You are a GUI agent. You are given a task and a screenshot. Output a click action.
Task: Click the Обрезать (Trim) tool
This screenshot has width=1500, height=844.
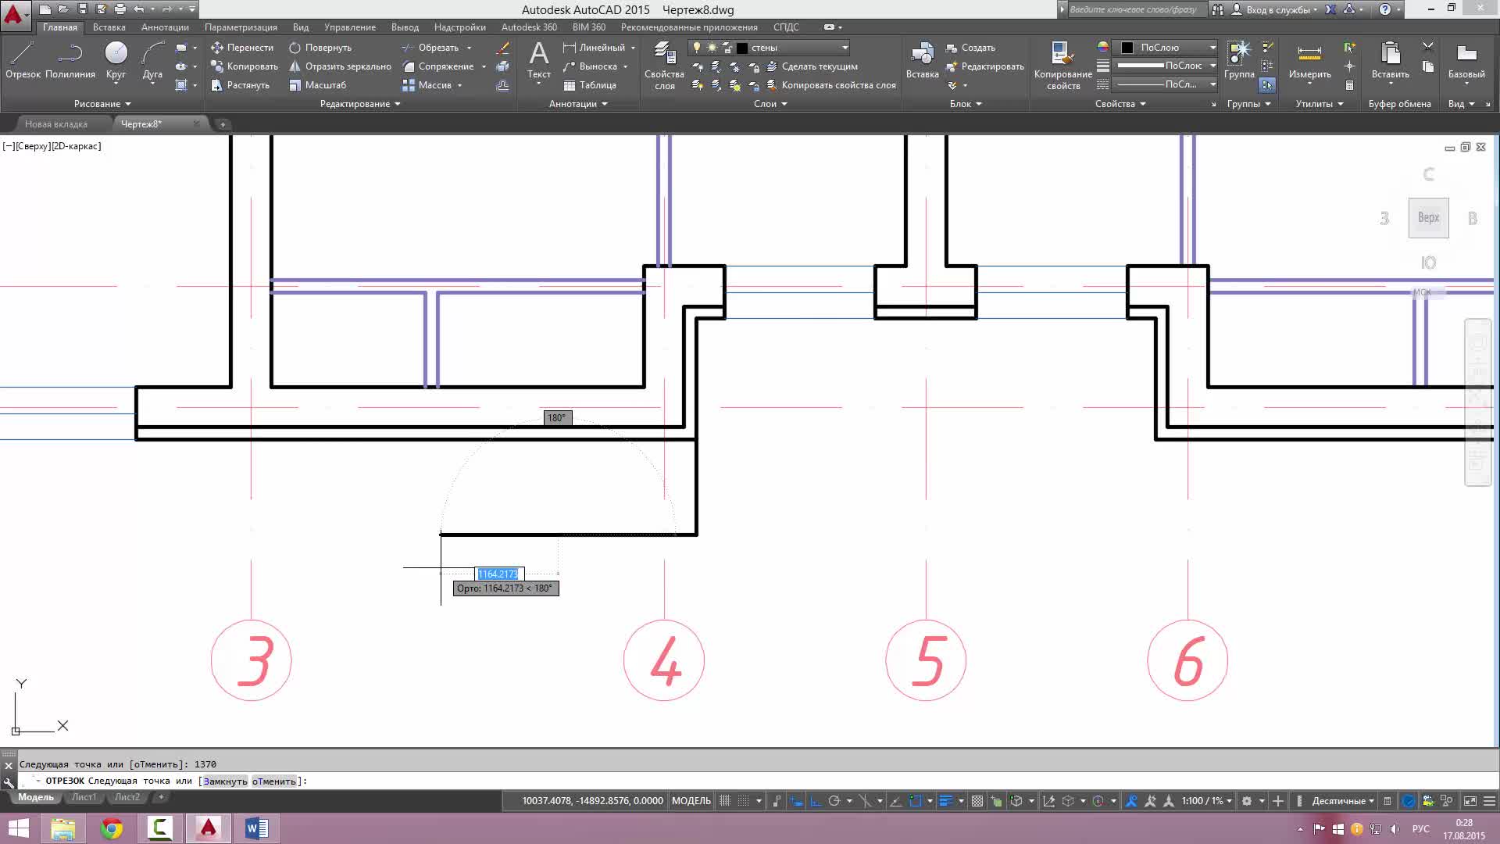pos(430,48)
